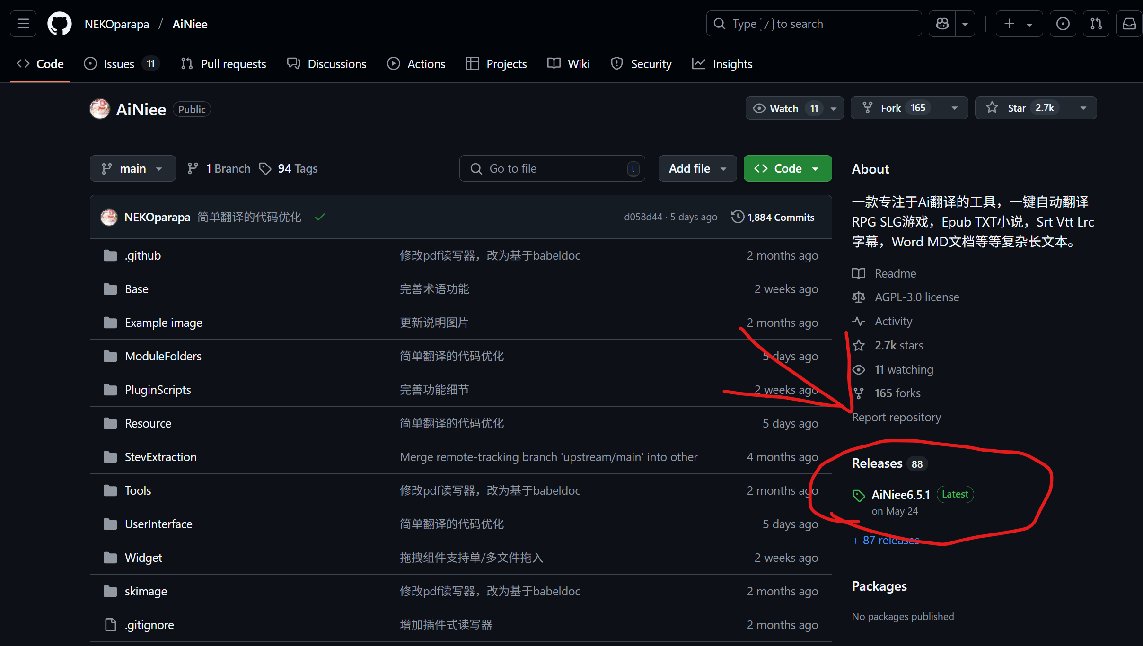Image resolution: width=1143 pixels, height=646 pixels.
Task: Open the pull requests icon in header
Action: [1096, 24]
